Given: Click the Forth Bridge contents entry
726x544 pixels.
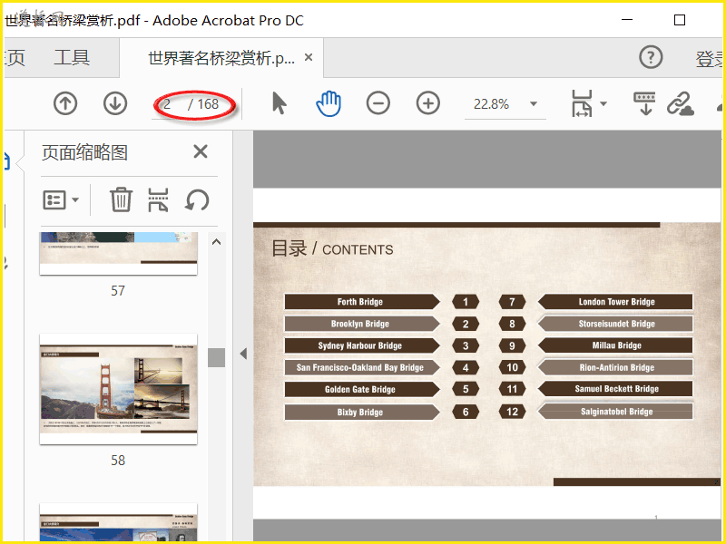Looking at the screenshot, I should tap(361, 302).
